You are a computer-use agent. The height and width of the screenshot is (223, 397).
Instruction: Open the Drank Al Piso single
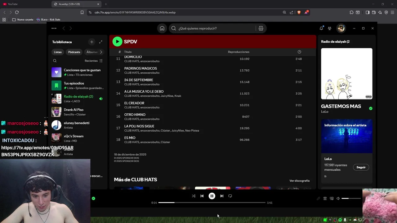78,112
